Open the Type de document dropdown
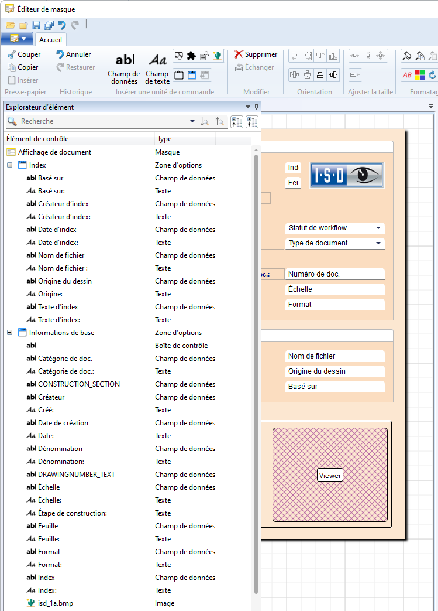This screenshot has width=438, height=611. [378, 243]
